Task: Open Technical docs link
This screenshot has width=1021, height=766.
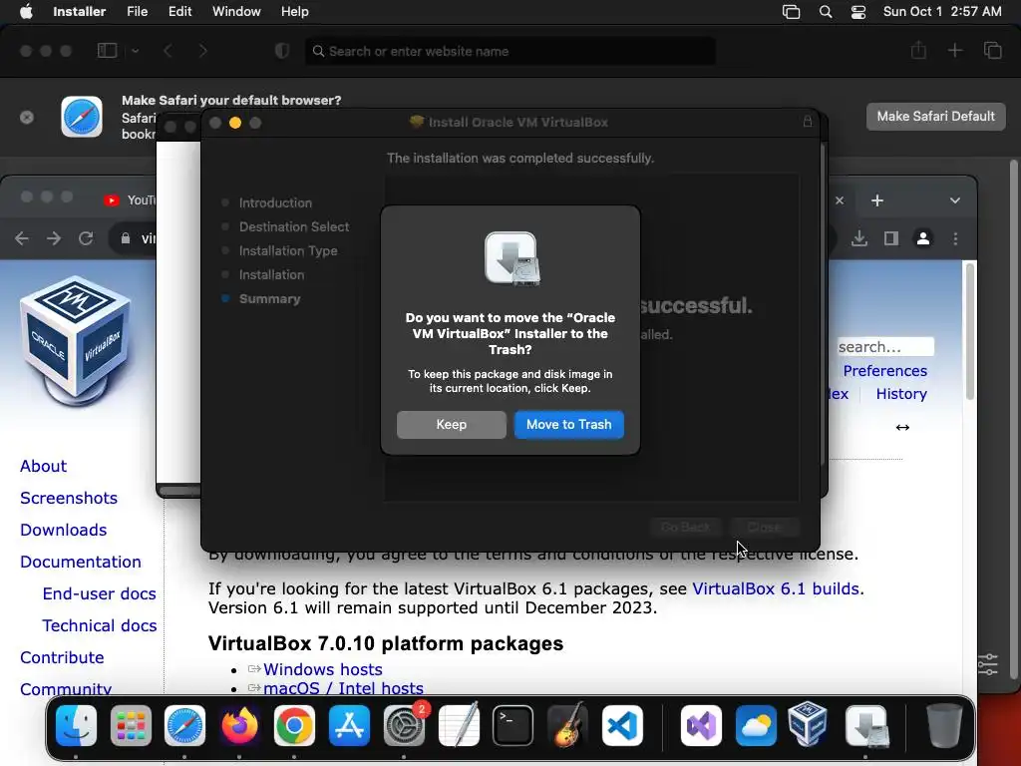Action: pos(99,626)
